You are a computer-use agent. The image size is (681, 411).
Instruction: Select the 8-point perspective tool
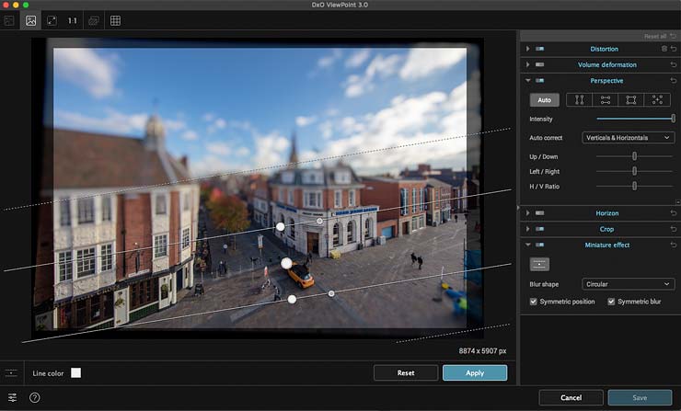click(x=657, y=100)
